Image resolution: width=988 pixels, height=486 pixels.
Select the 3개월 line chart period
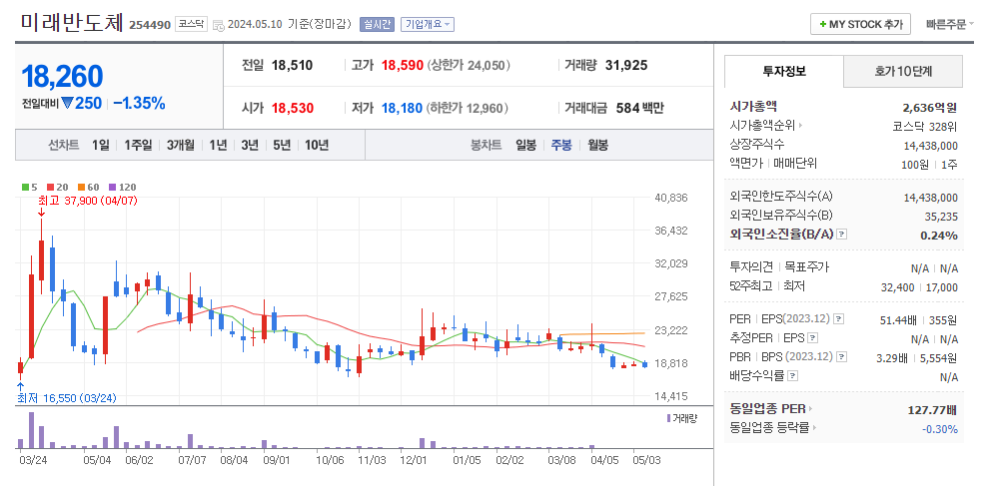click(181, 145)
